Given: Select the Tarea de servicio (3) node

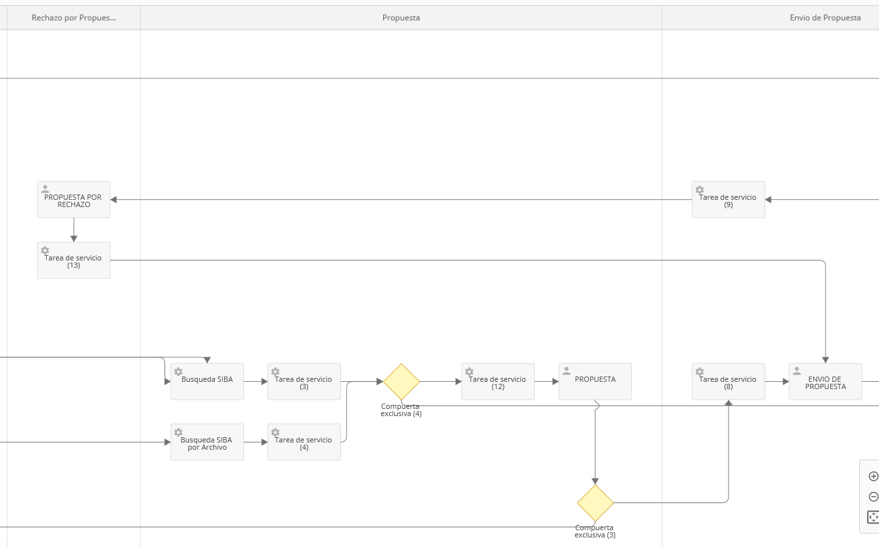Looking at the screenshot, I should pos(304,382).
